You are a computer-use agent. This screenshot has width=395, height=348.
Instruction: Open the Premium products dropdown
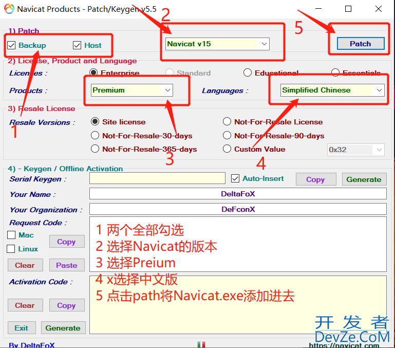coord(131,90)
